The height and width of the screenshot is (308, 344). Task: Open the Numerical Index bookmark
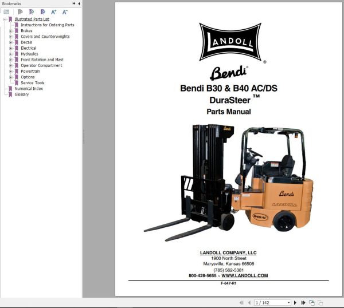29,89
